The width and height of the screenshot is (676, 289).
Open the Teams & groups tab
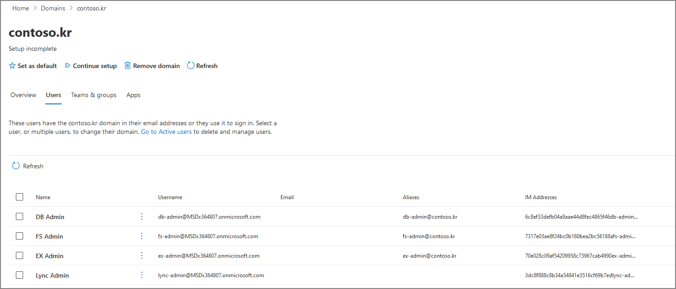[94, 95]
